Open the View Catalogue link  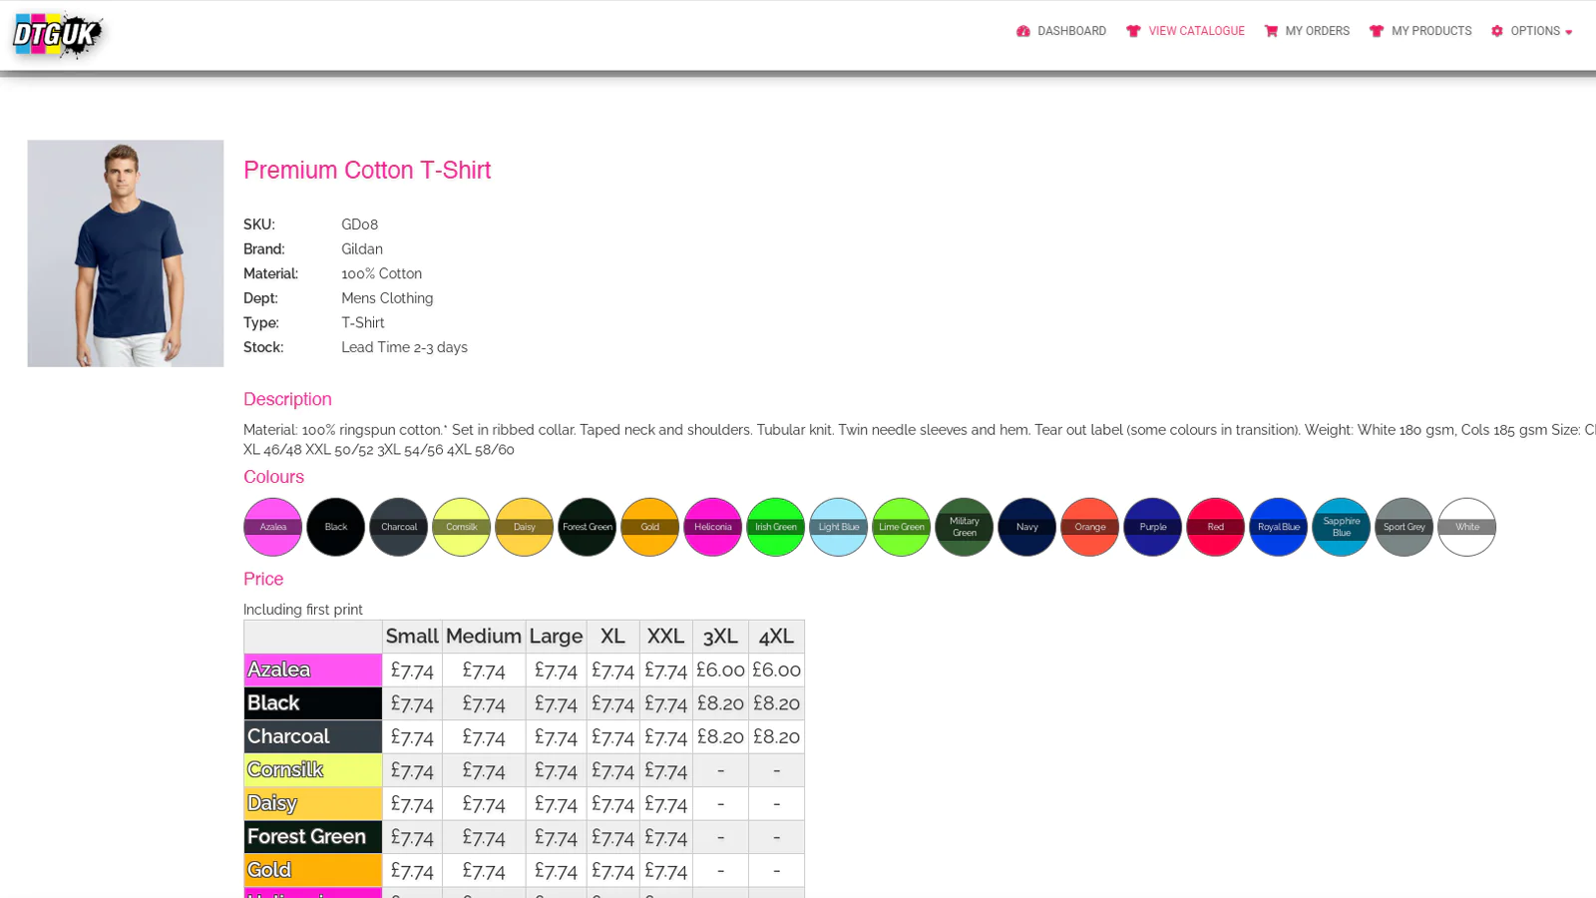tap(1196, 32)
